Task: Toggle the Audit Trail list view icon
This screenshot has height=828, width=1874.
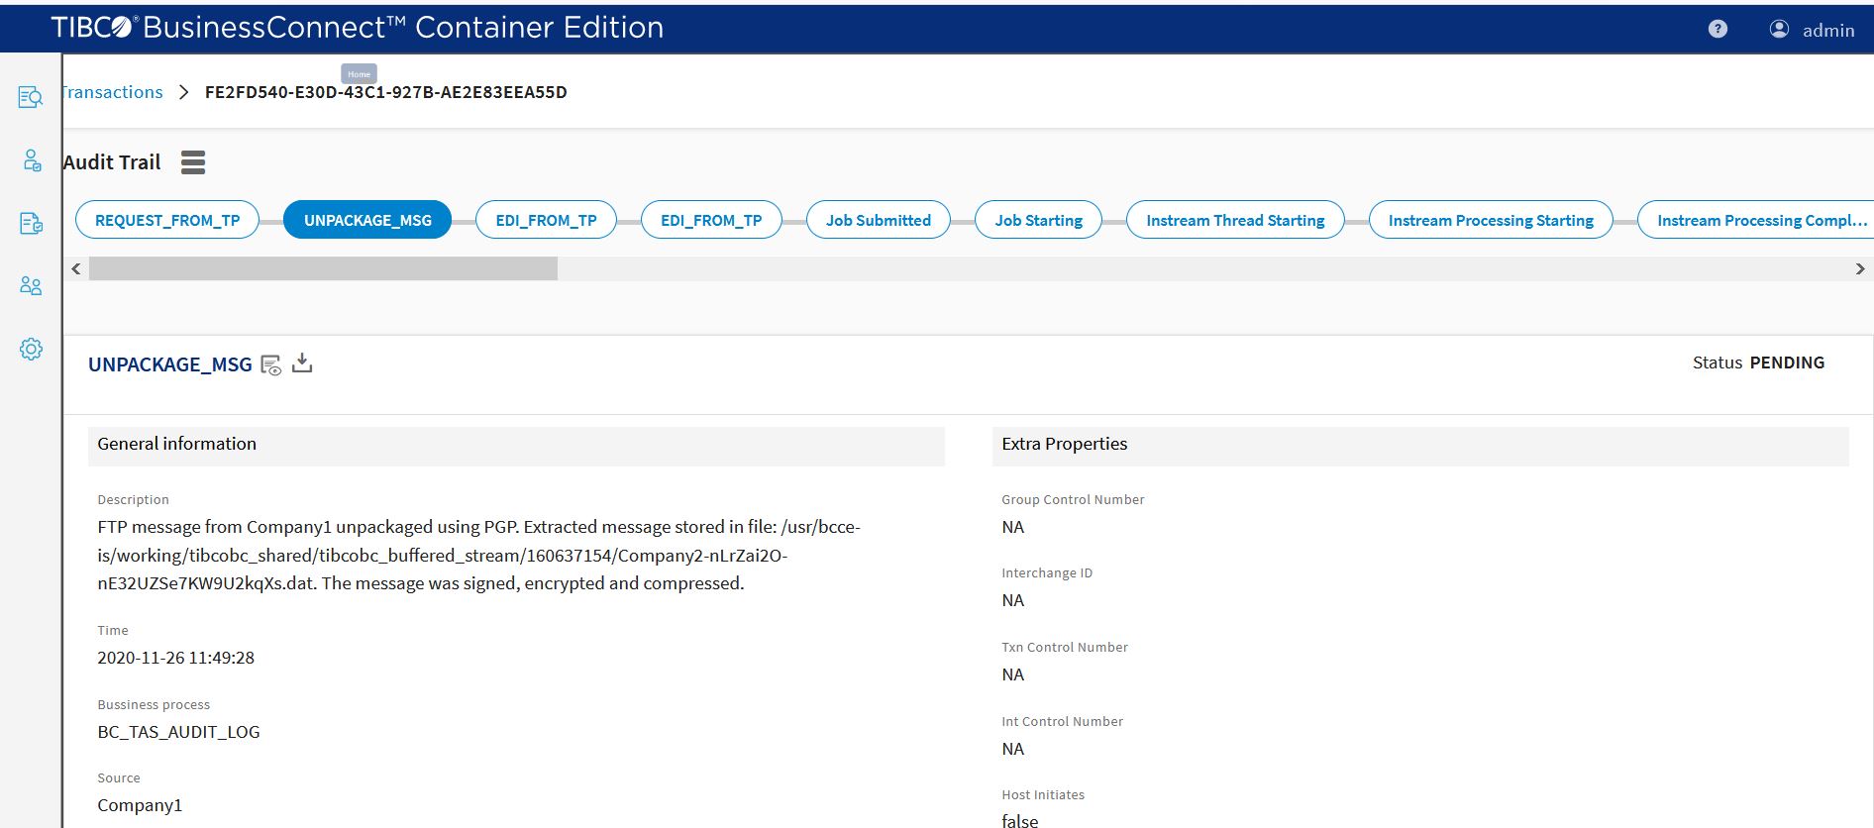Action: 193,162
